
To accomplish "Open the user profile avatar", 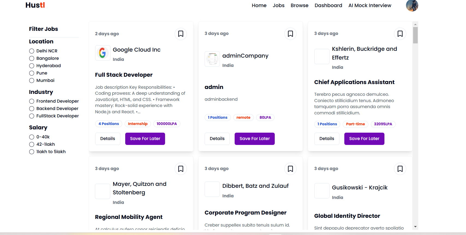I will pos(412,5).
